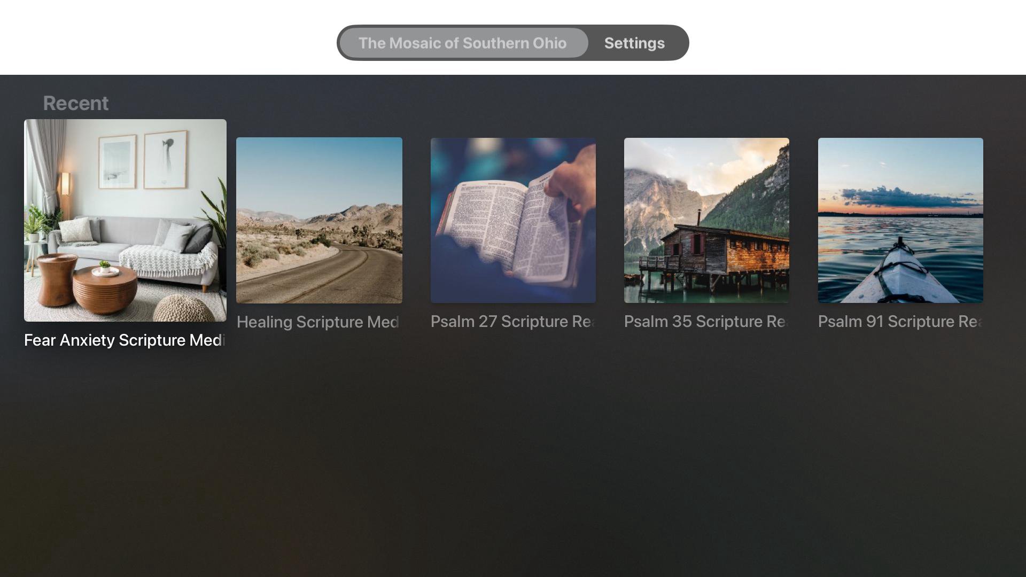Switch to the Settings tab
This screenshot has height=577, width=1026.
click(634, 43)
